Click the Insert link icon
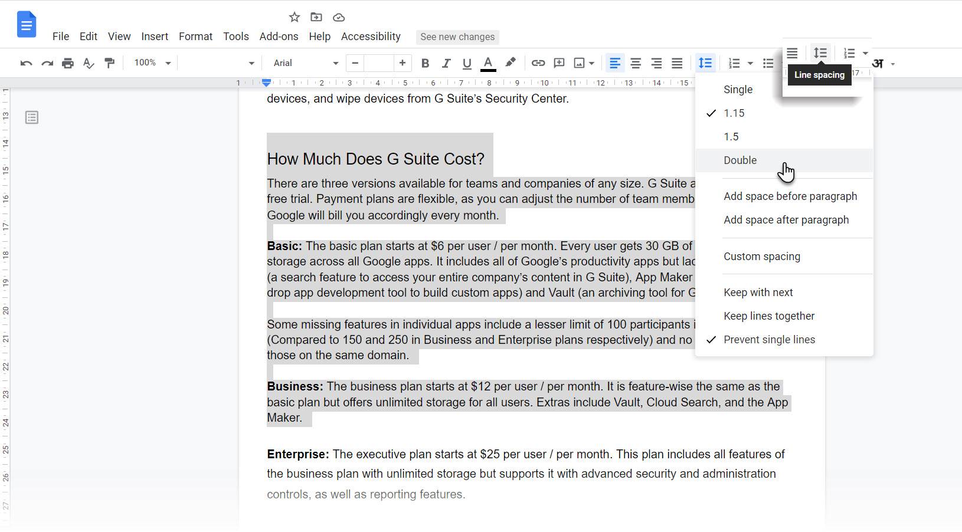Screen dimensions: 962x532 pyautogui.click(x=538, y=63)
